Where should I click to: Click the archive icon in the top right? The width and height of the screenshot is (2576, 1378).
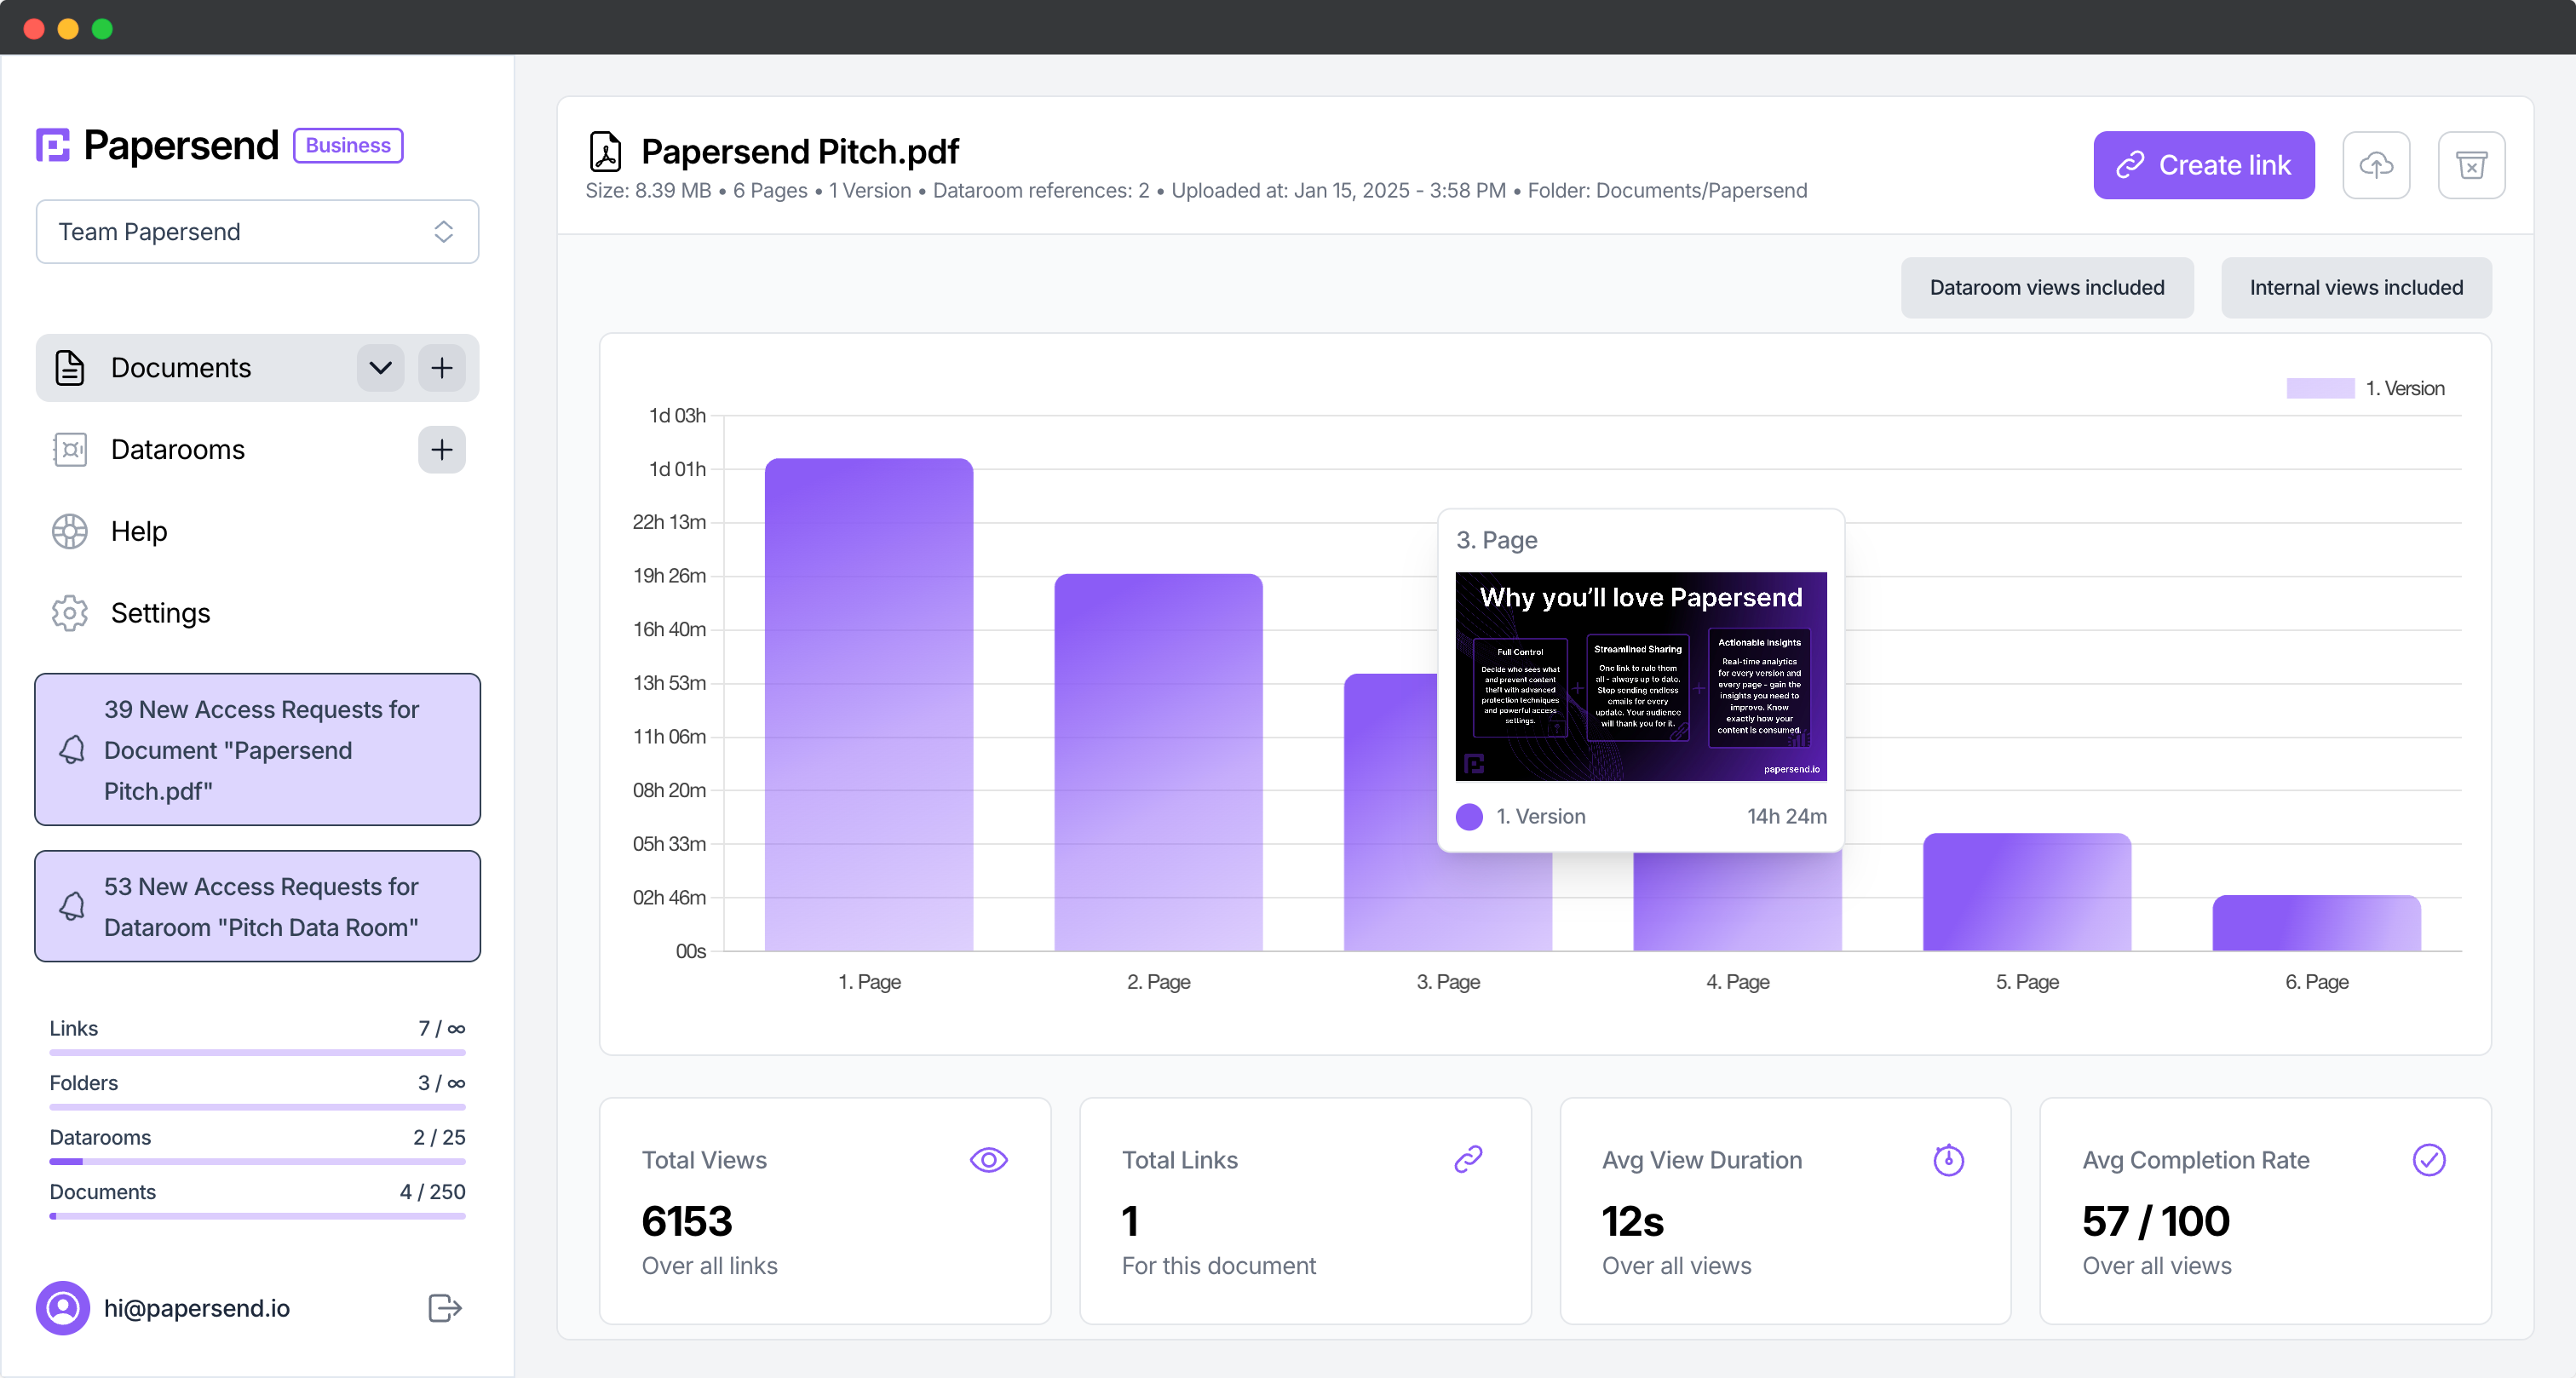point(2471,165)
